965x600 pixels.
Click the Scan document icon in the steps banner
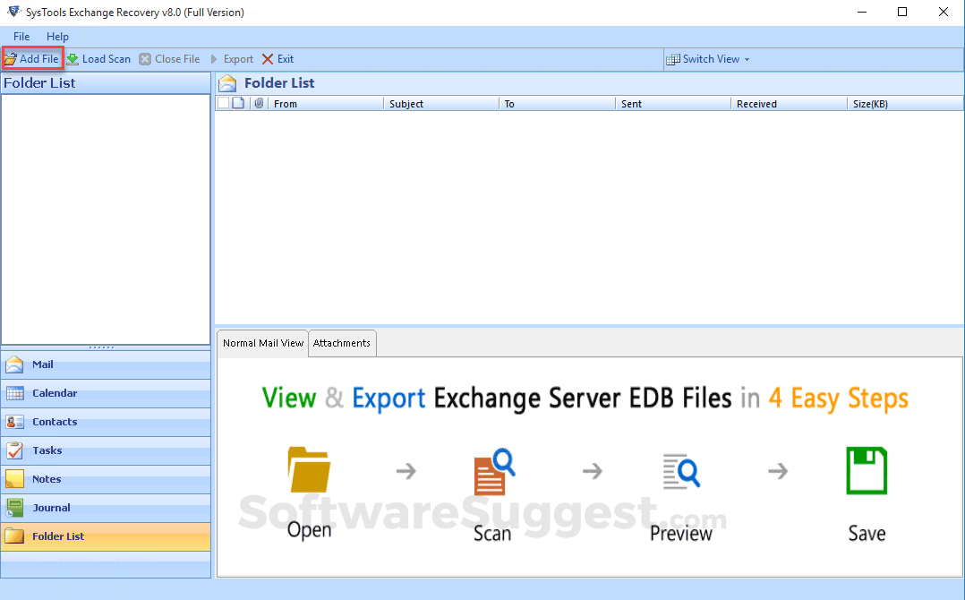(494, 472)
